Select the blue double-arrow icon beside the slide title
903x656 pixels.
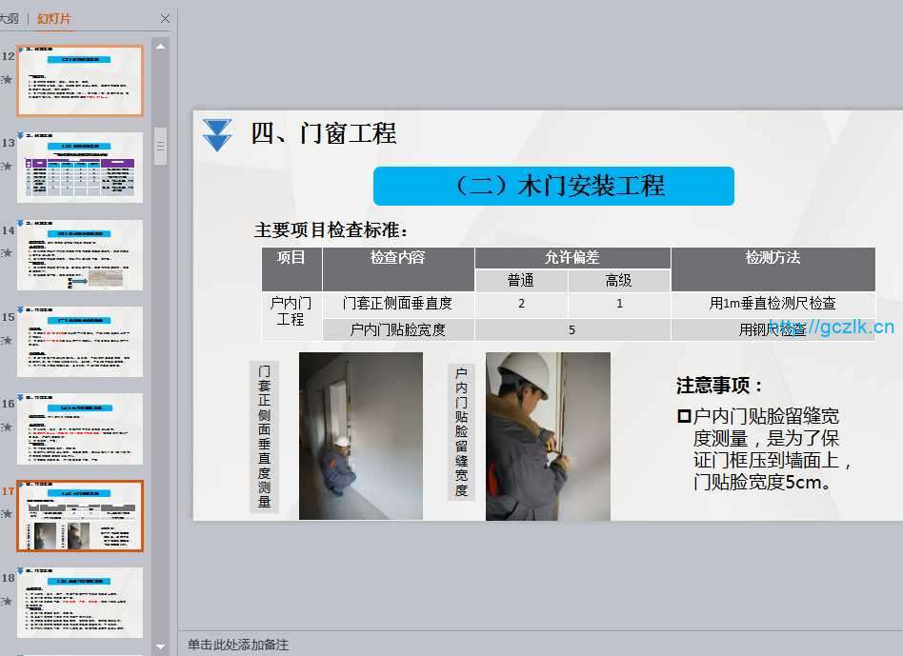coord(217,134)
